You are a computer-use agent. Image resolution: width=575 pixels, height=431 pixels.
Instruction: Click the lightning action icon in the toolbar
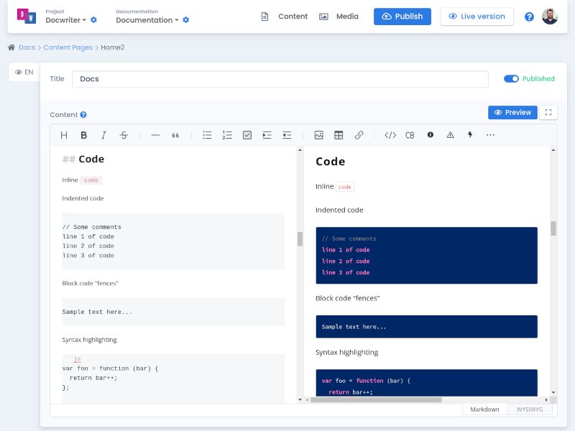click(x=469, y=135)
